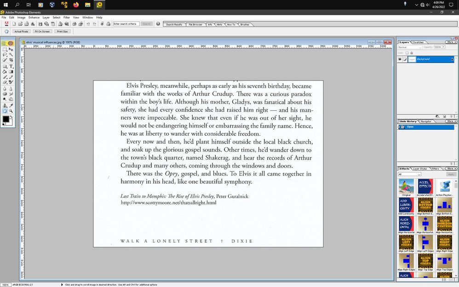459x287 pixels.
Task: Open the layer blending mode Normal dropdown
Action: [x=409, y=47]
